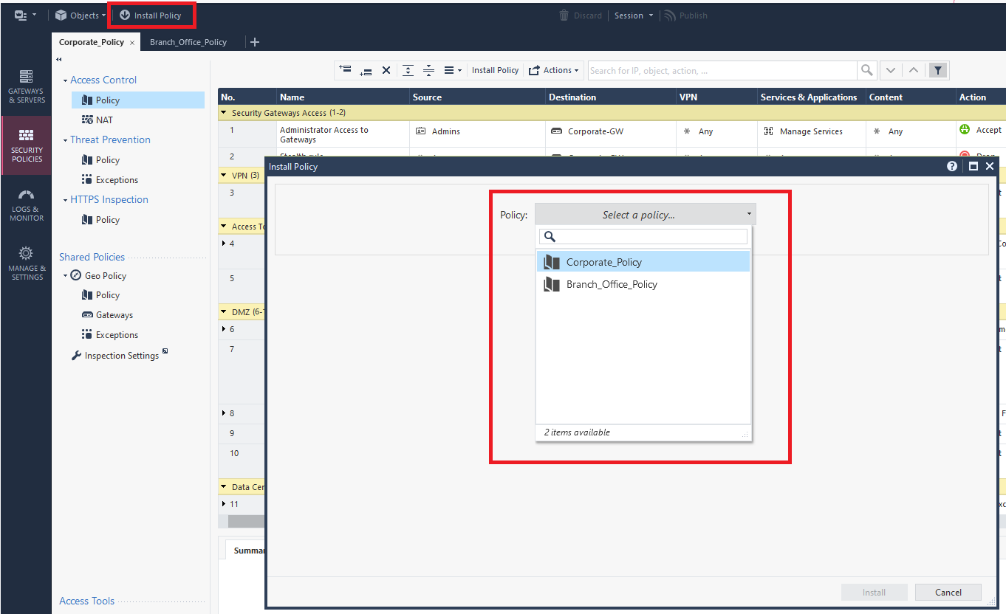
Task: Click the help icon on Install Policy dialog
Action: (952, 166)
